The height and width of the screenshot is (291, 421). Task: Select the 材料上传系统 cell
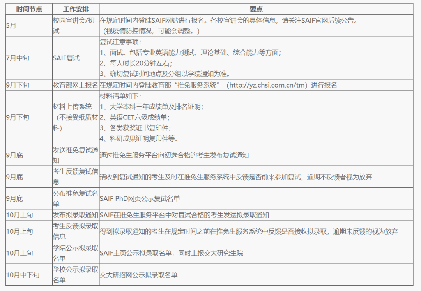tap(76, 117)
